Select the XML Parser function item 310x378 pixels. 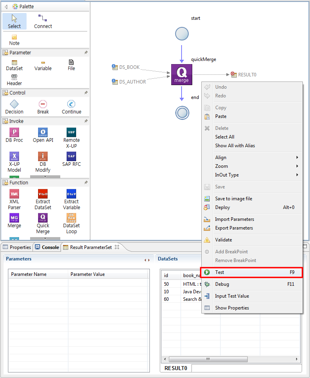[x=14, y=199]
